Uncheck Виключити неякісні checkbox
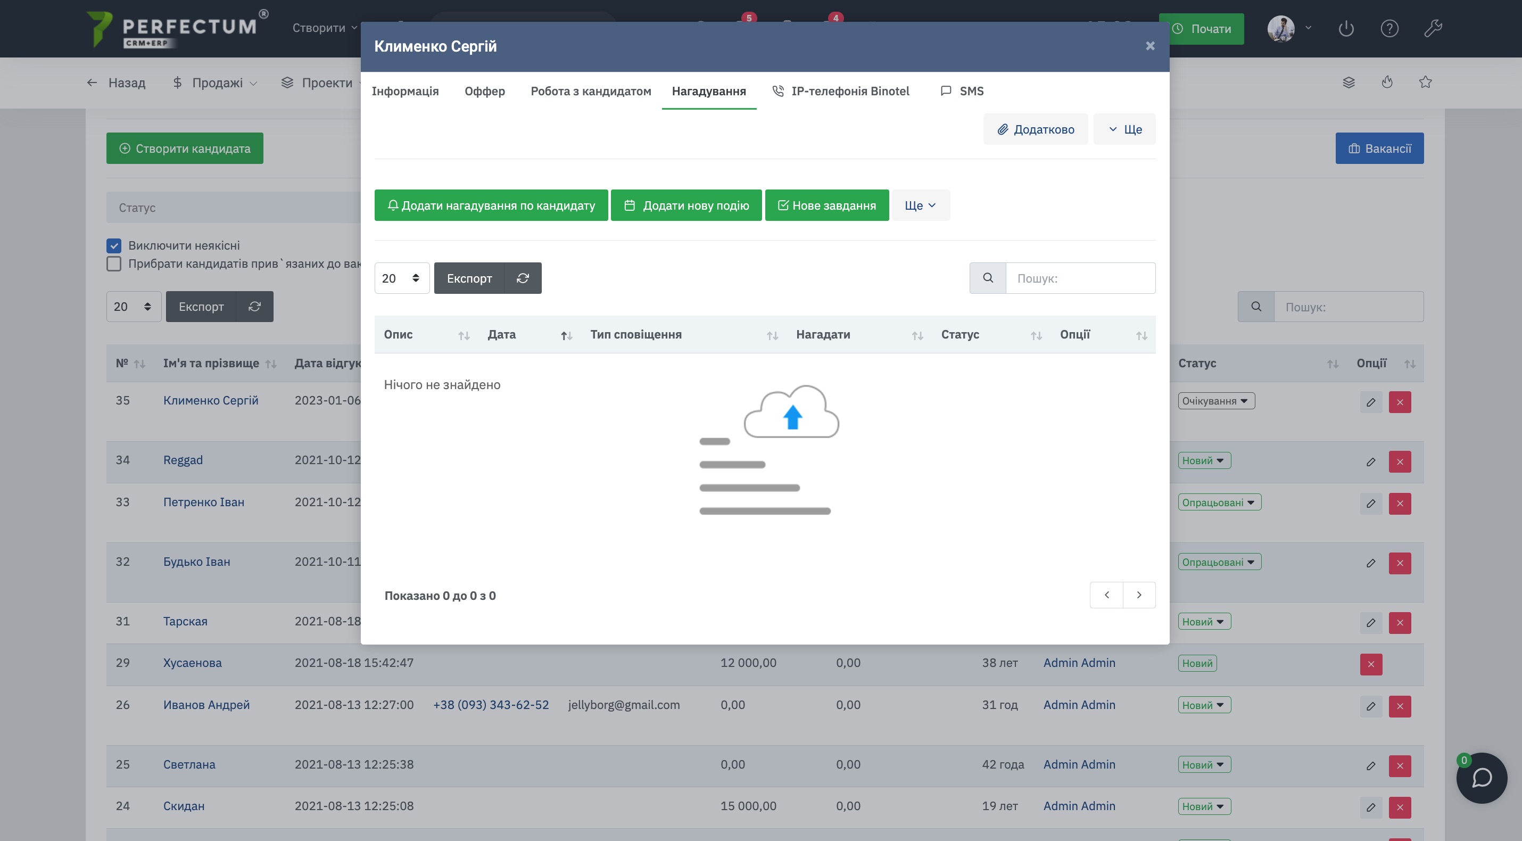Screen dimensions: 1522x841 click(114, 245)
